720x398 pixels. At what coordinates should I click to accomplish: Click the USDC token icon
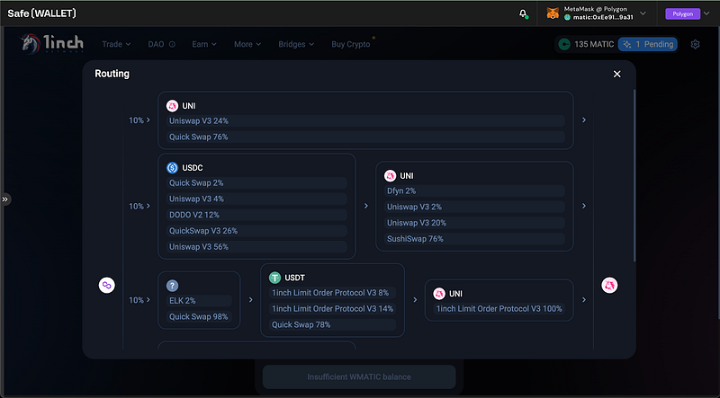pos(172,168)
